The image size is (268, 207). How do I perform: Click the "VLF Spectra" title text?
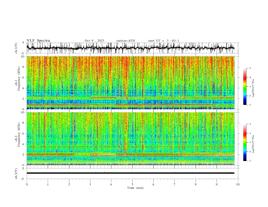coord(38,41)
